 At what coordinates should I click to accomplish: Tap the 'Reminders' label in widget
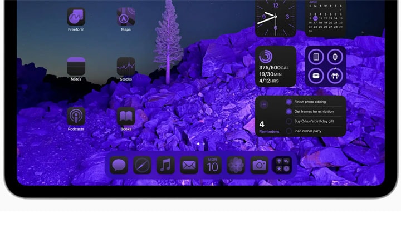(x=269, y=132)
